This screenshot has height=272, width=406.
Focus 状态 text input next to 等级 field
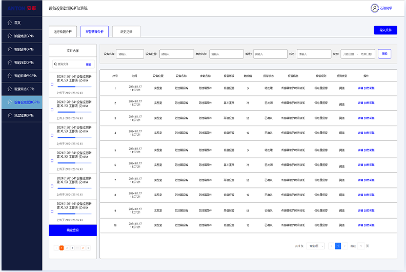(314, 54)
